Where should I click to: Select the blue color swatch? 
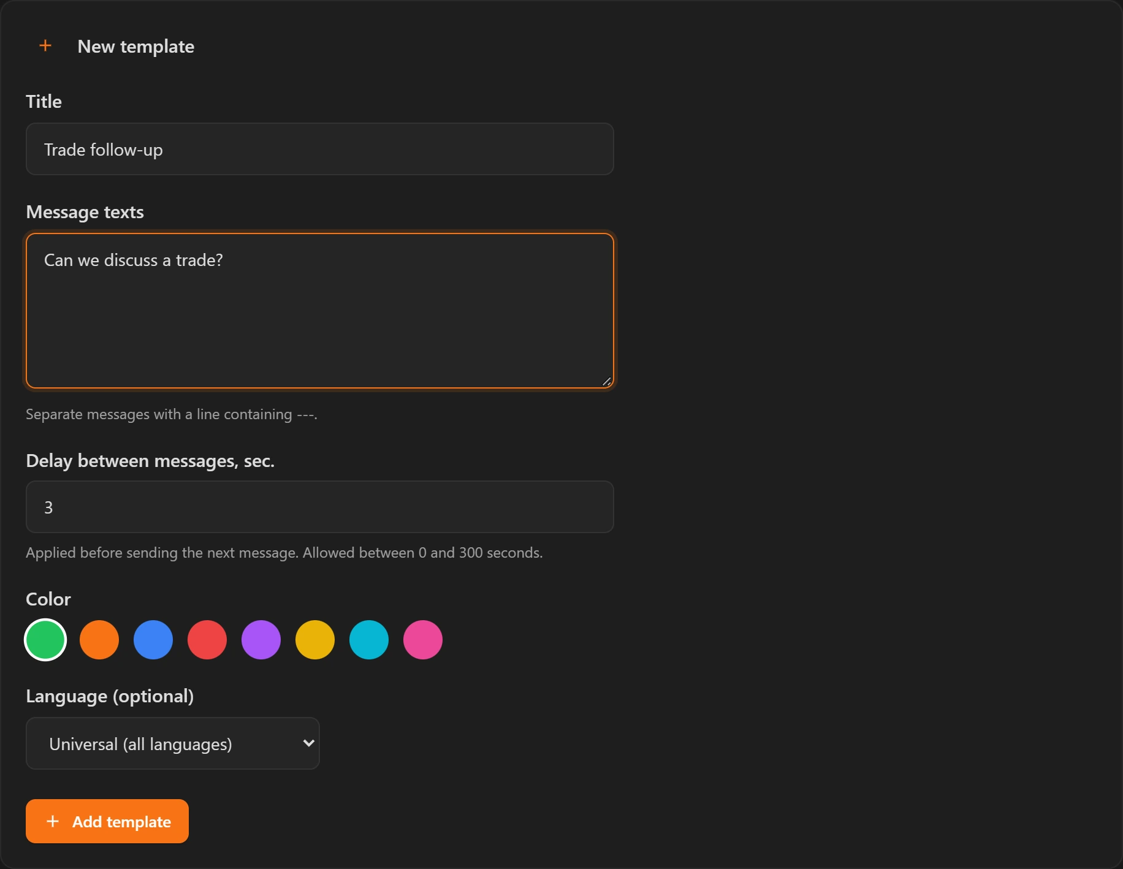tap(153, 640)
